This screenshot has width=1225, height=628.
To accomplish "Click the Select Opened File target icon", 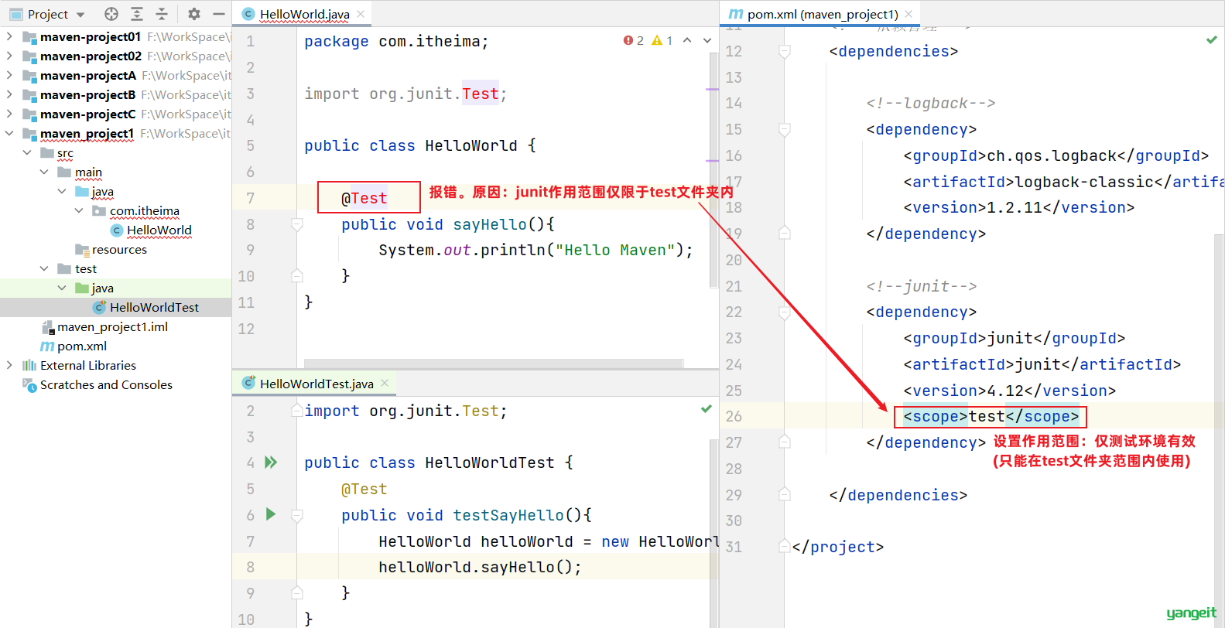I will tap(111, 14).
